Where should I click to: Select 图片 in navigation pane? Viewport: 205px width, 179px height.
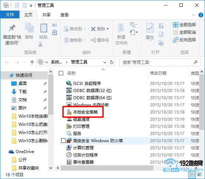tap(23, 108)
